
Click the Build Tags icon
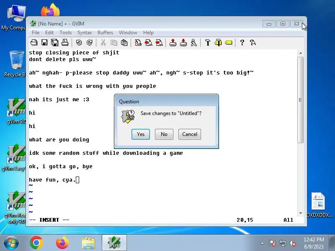click(x=218, y=43)
